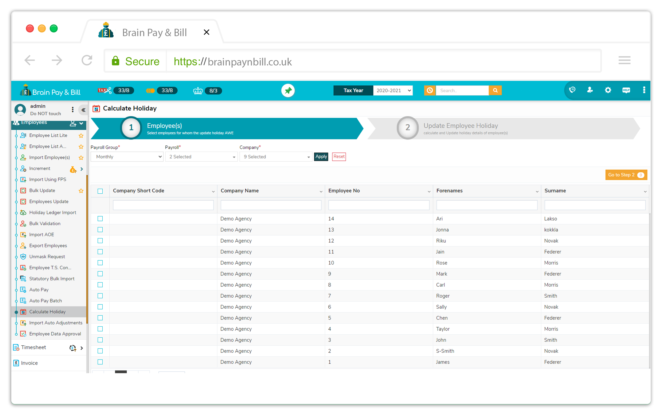The image size is (662, 417).
Task: Open the Payroll Group Monthly dropdown
Action: [x=127, y=157]
